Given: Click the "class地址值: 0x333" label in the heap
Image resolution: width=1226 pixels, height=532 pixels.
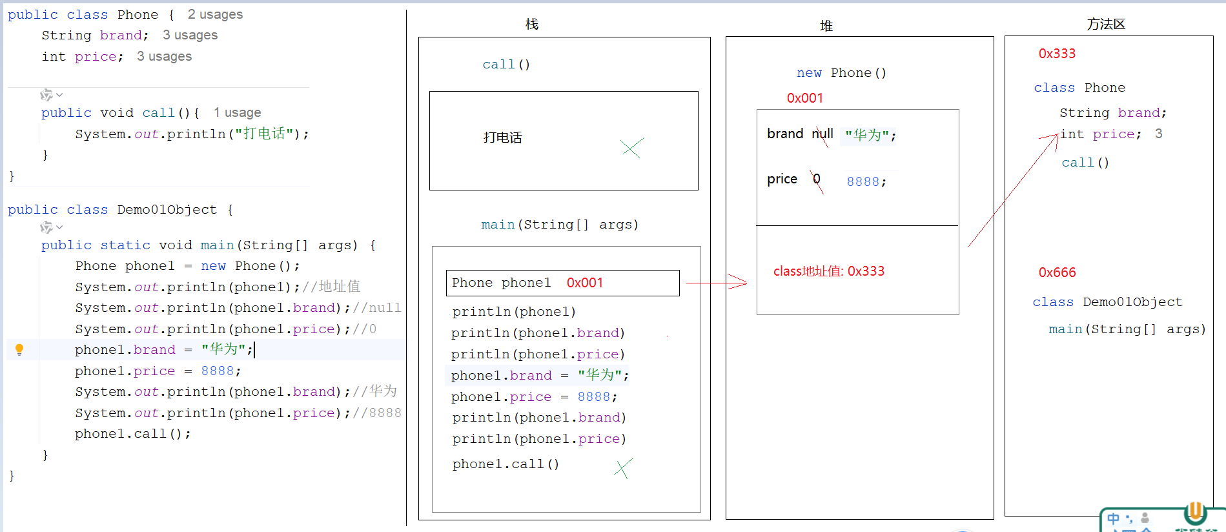Looking at the screenshot, I should pos(828,271).
